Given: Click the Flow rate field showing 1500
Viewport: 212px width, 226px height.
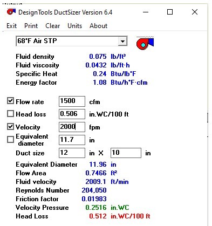Looking at the screenshot, I should coord(72,101).
